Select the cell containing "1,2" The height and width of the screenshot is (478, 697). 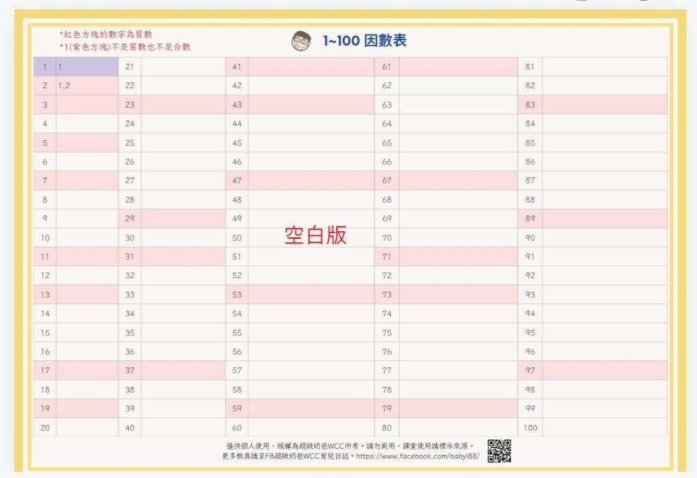click(x=86, y=86)
